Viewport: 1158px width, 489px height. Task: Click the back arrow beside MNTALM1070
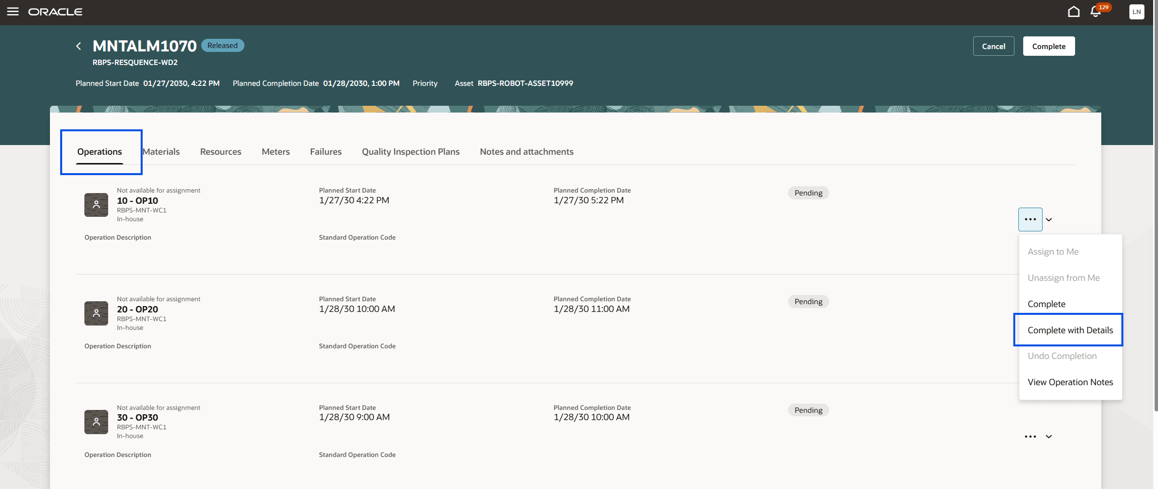click(x=79, y=46)
